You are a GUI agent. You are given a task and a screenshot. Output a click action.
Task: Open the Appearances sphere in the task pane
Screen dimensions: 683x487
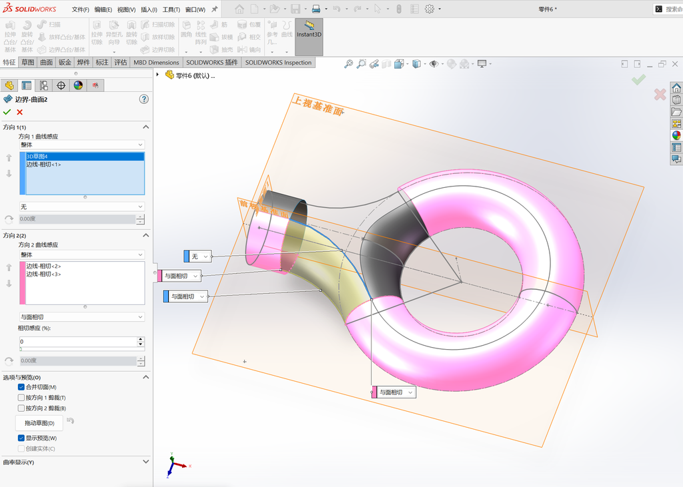pos(676,135)
